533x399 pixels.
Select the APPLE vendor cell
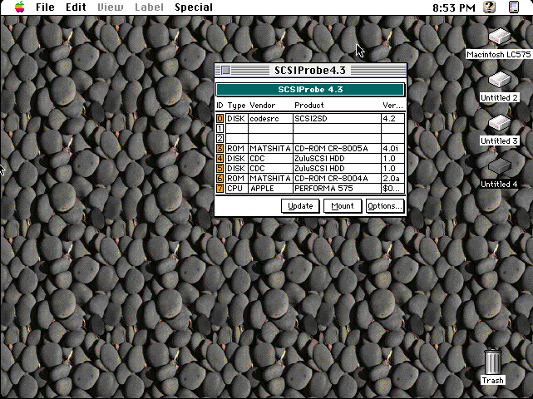pos(270,189)
